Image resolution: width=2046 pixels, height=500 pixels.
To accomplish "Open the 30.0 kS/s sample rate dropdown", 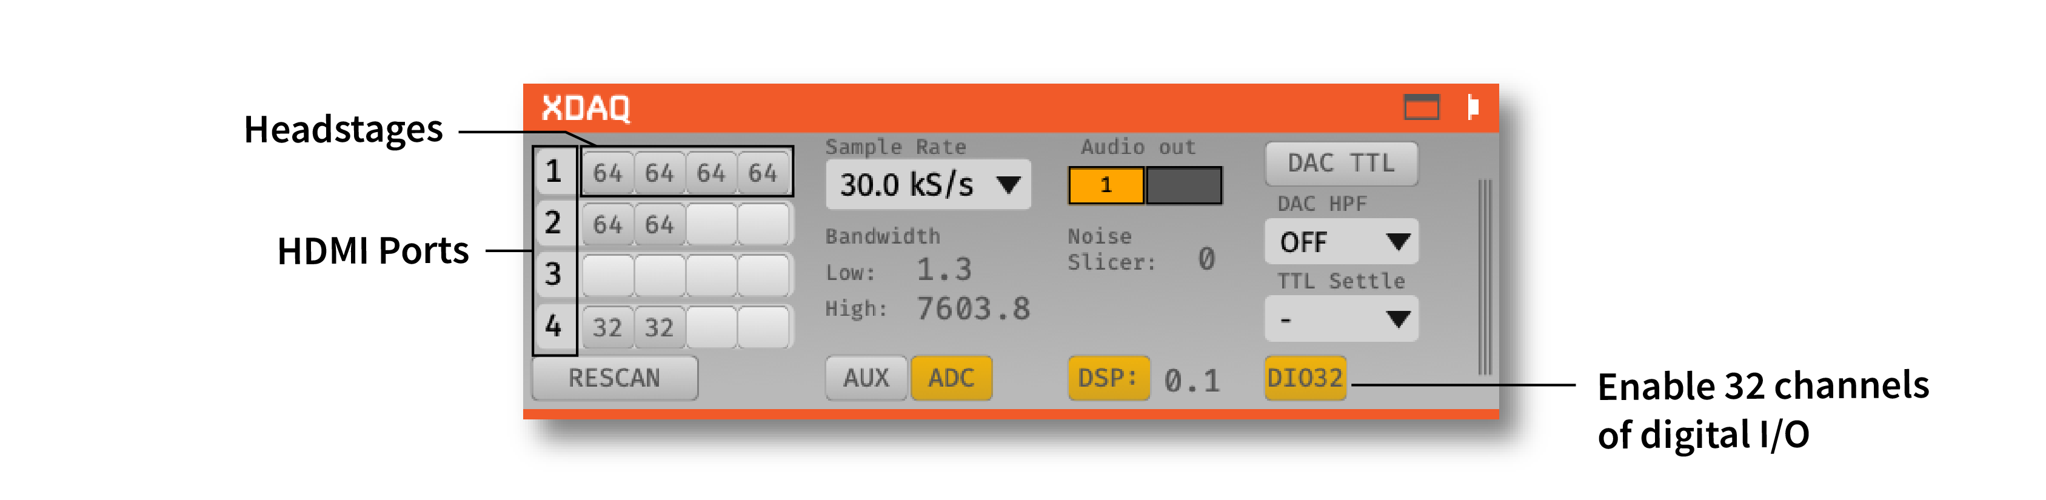I will point(928,185).
